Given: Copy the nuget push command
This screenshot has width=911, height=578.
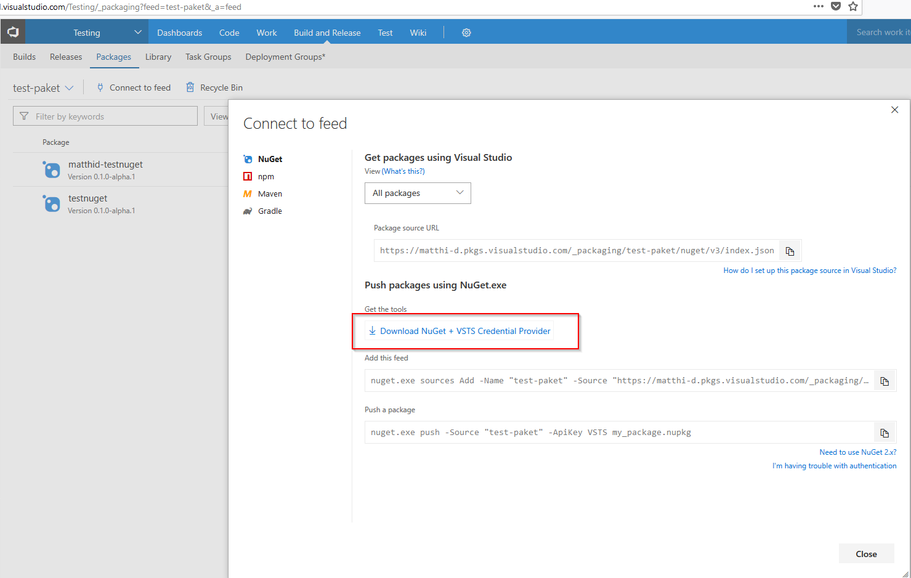Looking at the screenshot, I should 885,433.
